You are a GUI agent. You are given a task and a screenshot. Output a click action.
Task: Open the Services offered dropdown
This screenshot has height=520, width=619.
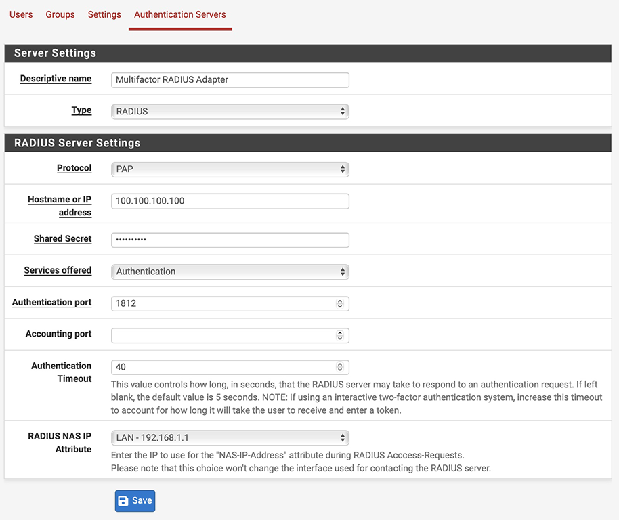(230, 272)
